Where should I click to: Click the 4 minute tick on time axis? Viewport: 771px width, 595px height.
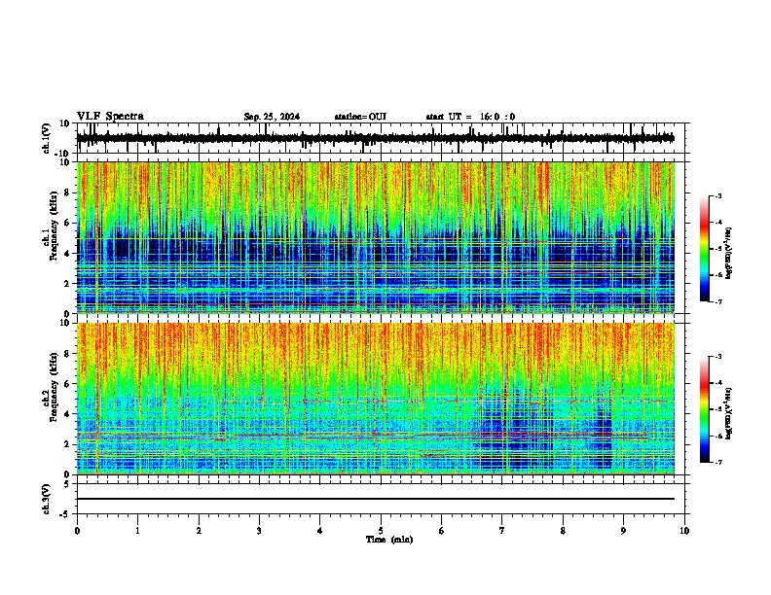coord(320,531)
